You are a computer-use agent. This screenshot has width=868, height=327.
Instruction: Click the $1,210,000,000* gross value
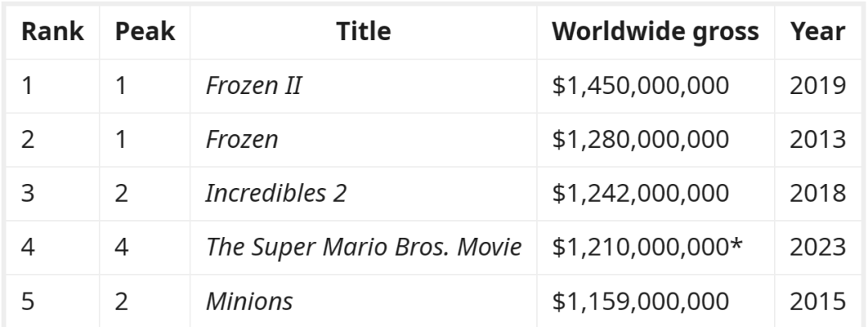point(646,247)
